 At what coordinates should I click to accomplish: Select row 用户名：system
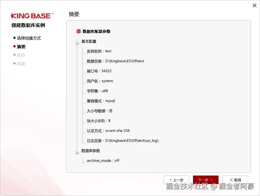pos(100,81)
